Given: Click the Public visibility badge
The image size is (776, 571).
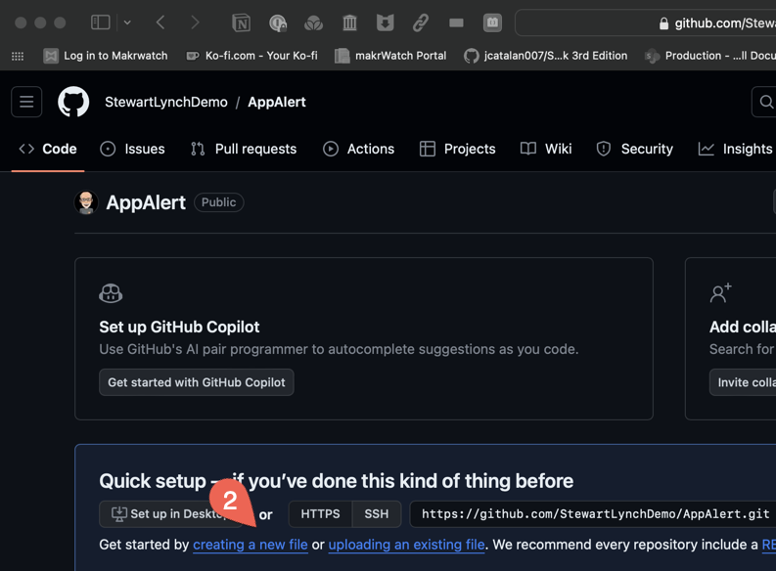Looking at the screenshot, I should 219,202.
